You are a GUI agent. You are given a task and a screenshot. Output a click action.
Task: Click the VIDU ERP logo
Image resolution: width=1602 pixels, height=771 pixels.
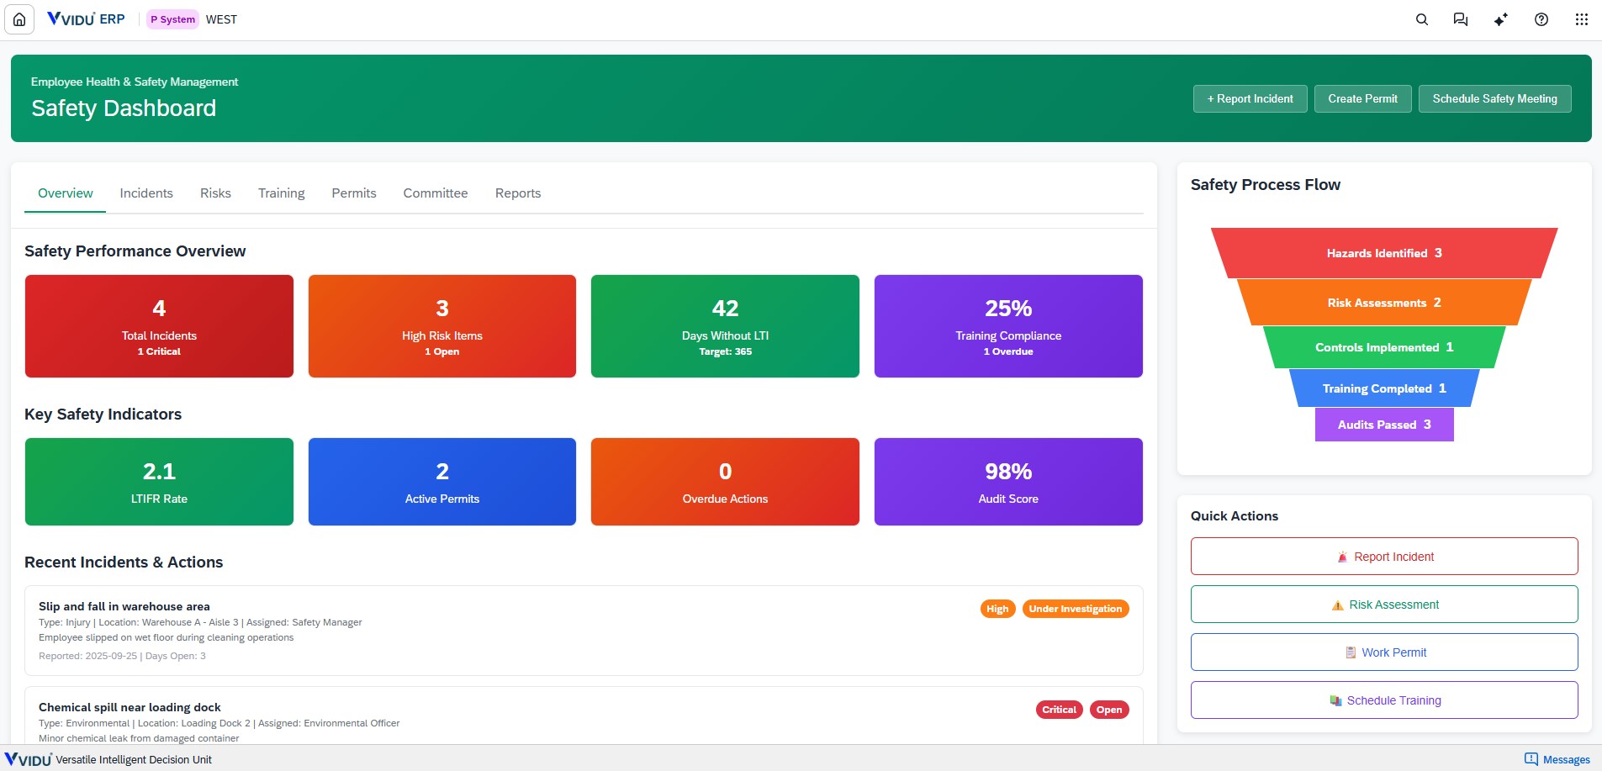pos(86,18)
